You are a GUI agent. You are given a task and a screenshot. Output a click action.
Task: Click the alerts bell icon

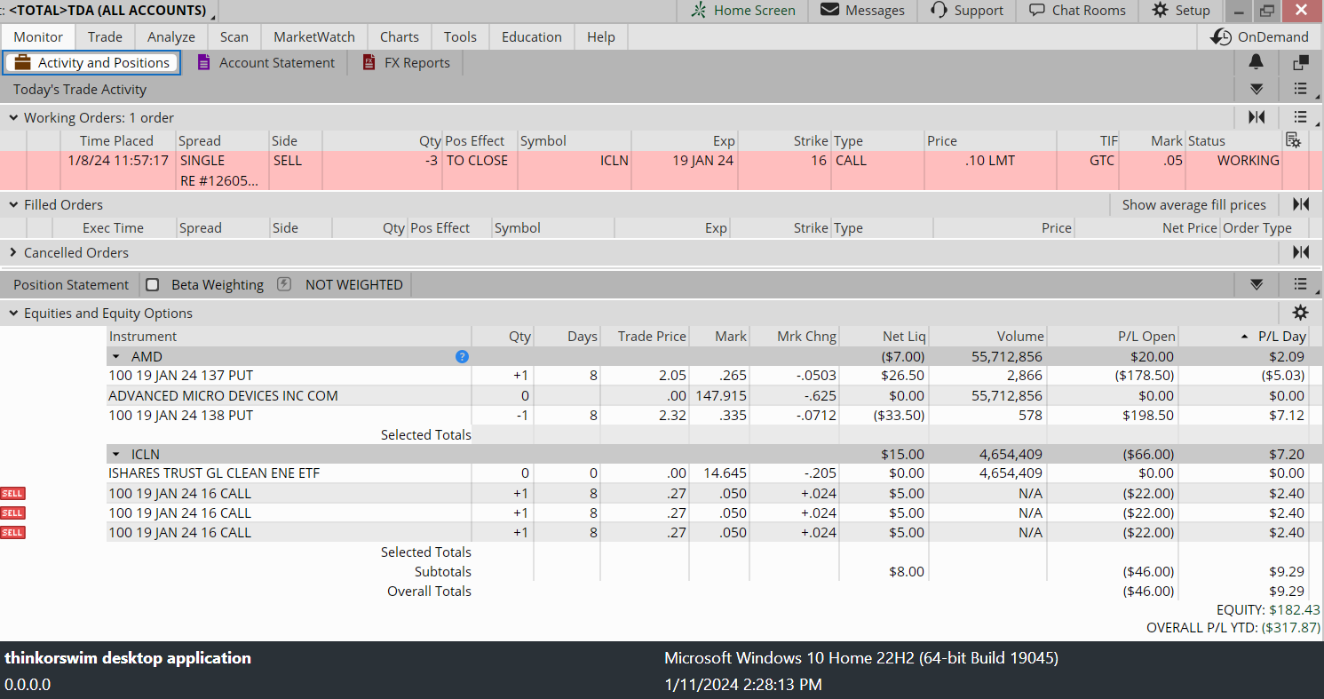(1256, 62)
